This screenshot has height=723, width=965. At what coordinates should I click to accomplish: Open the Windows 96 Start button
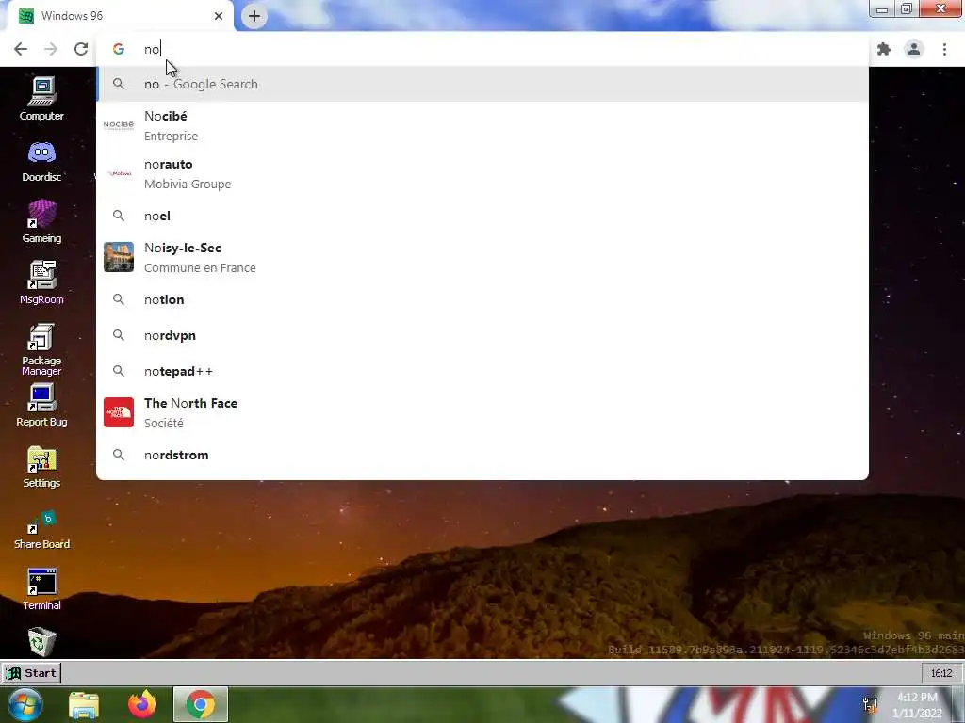[31, 672]
